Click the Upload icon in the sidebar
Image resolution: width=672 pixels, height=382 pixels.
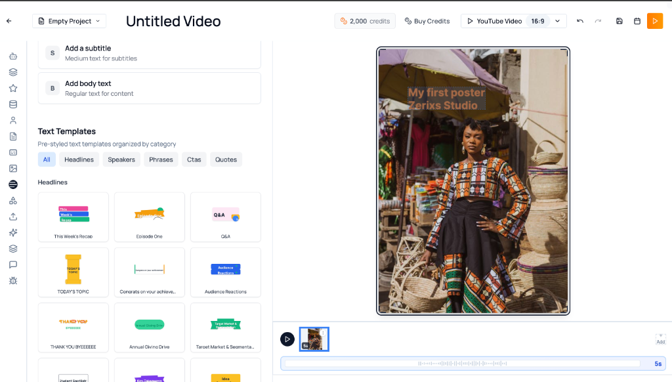click(x=12, y=216)
